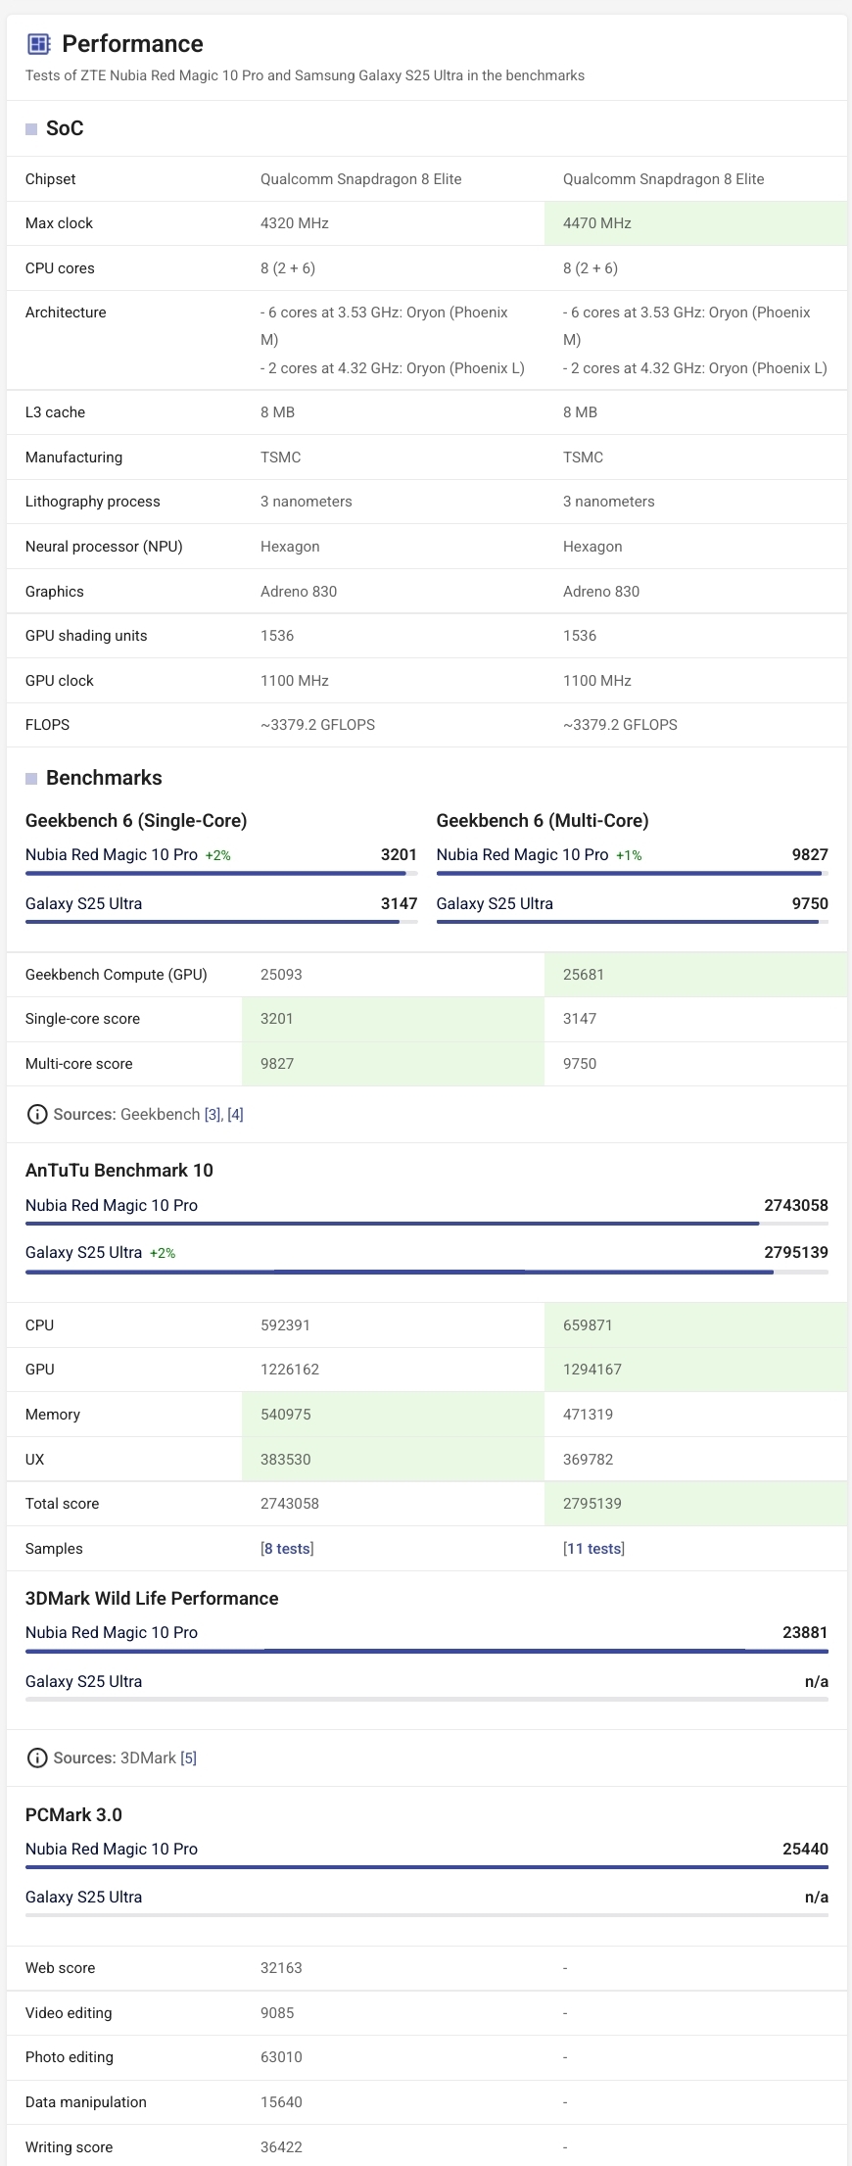The image size is (852, 2166).
Task: Click the SoC section heading
Action: pyautogui.click(x=65, y=128)
